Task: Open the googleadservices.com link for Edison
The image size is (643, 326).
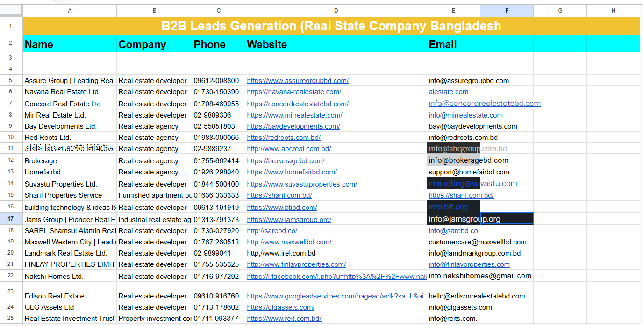Action: coord(336,296)
